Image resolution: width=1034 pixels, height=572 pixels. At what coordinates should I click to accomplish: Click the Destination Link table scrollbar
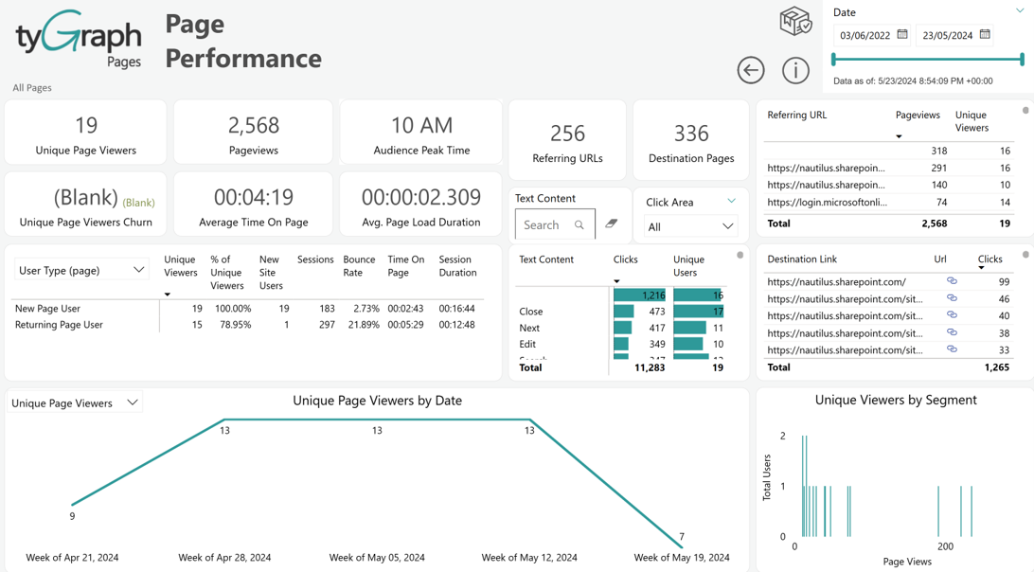click(1025, 255)
